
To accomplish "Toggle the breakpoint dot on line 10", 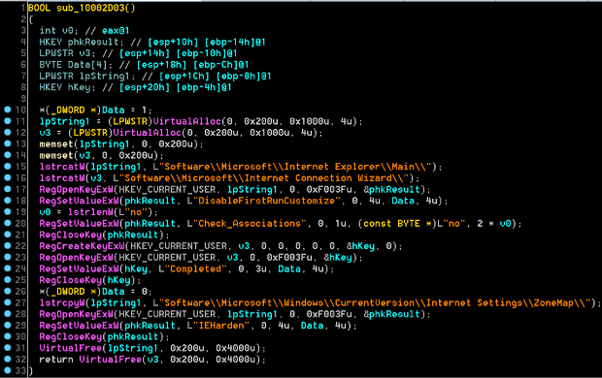I will point(8,110).
